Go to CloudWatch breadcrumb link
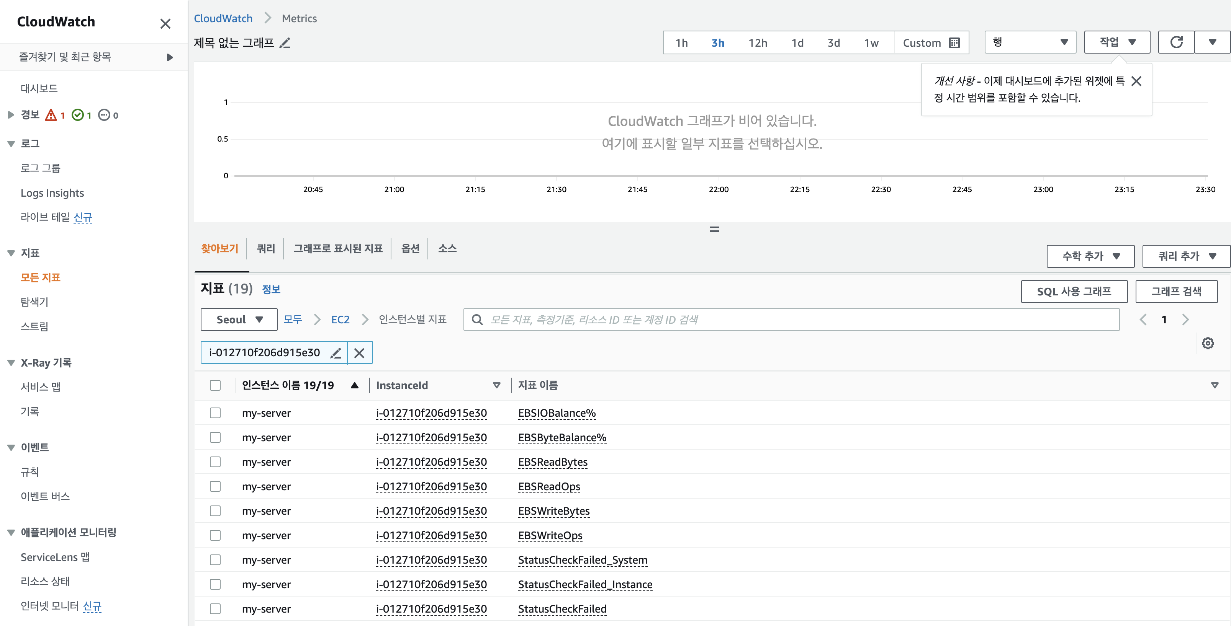Viewport: 1231px width, 626px height. click(223, 18)
